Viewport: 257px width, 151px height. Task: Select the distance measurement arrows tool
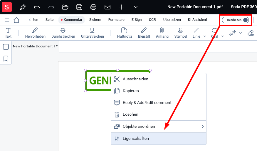click(x=232, y=33)
